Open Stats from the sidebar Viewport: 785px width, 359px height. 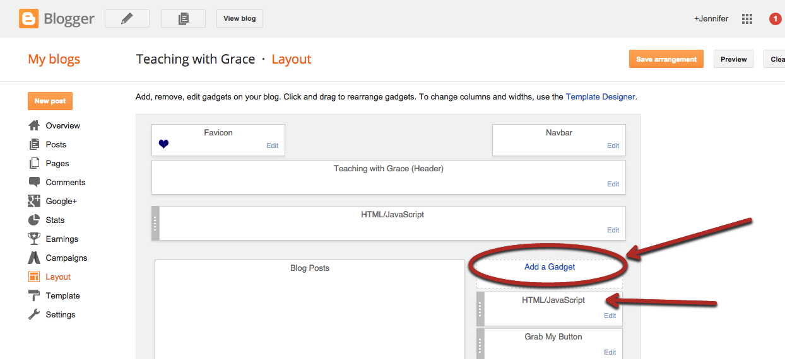tap(55, 220)
